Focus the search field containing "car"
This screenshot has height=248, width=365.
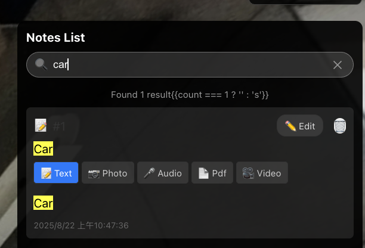tap(191, 65)
